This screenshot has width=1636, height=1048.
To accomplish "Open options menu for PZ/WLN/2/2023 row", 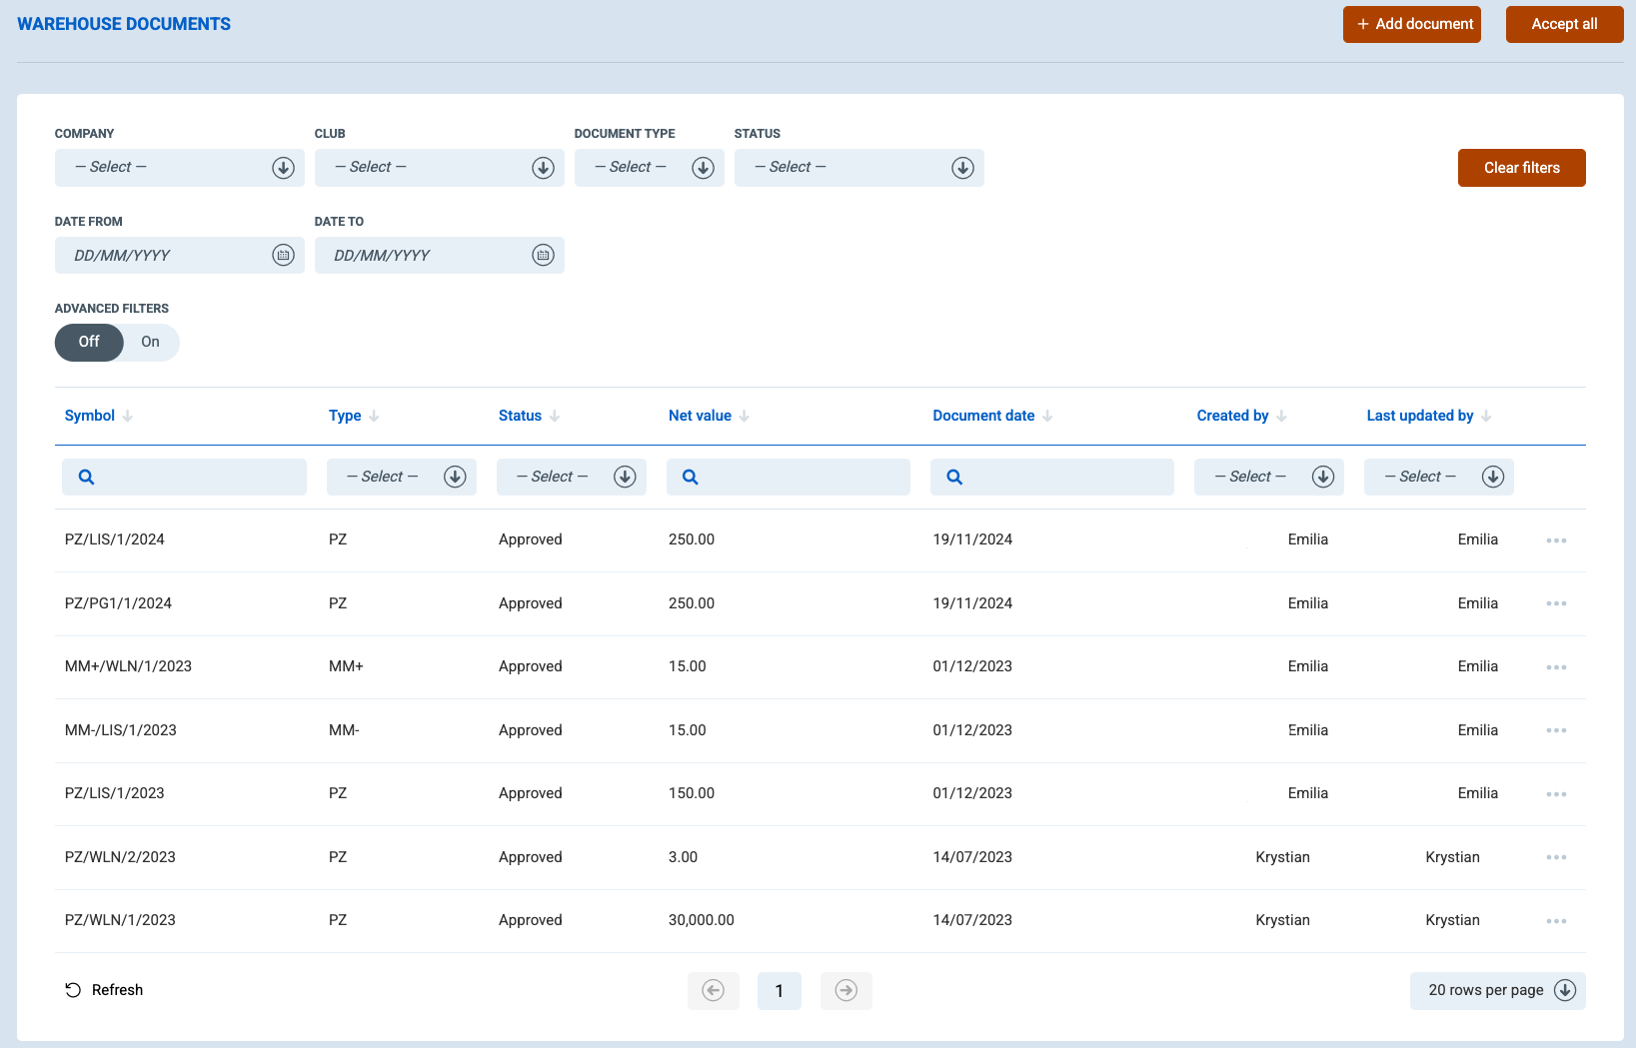I will [x=1556, y=857].
